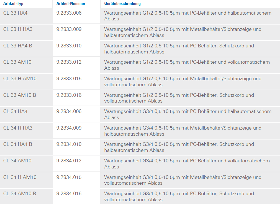Select the CL.34 AM10 B type cell
The width and height of the screenshot is (280, 204).
coord(20,194)
